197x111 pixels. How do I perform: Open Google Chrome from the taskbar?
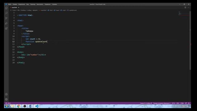click(18, 106)
